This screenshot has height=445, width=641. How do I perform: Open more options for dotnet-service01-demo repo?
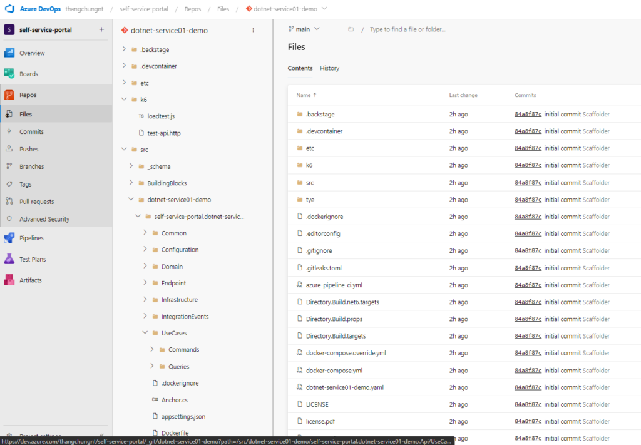253,30
